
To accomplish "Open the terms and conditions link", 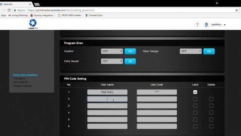I will pyautogui.click(x=26, y=75).
